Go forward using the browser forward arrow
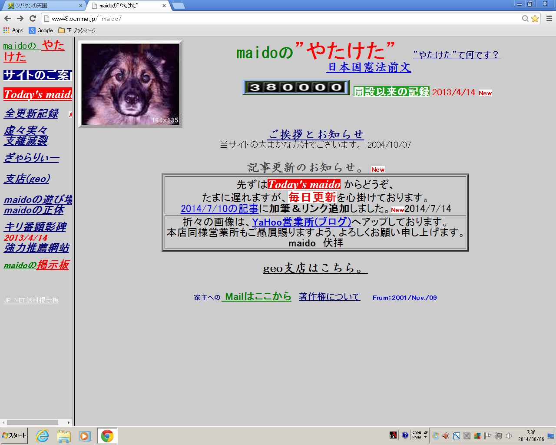Viewport: 556px width, 445px height. [x=20, y=18]
